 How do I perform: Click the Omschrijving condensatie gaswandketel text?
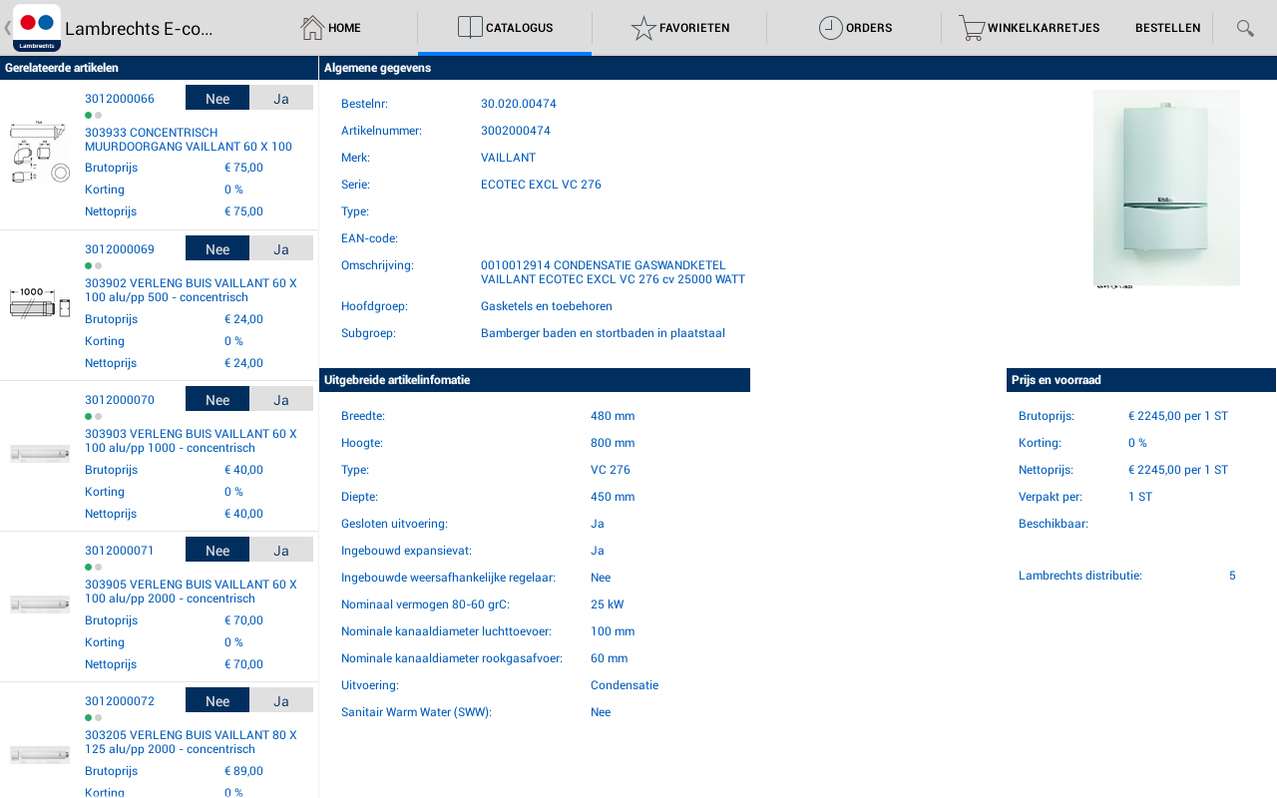613,272
